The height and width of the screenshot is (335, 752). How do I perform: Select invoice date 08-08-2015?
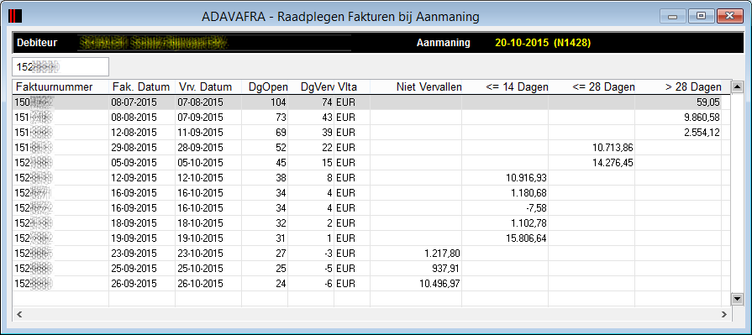(134, 118)
